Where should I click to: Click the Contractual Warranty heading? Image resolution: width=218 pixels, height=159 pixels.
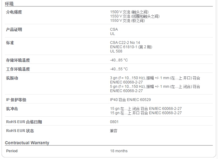click(27, 143)
